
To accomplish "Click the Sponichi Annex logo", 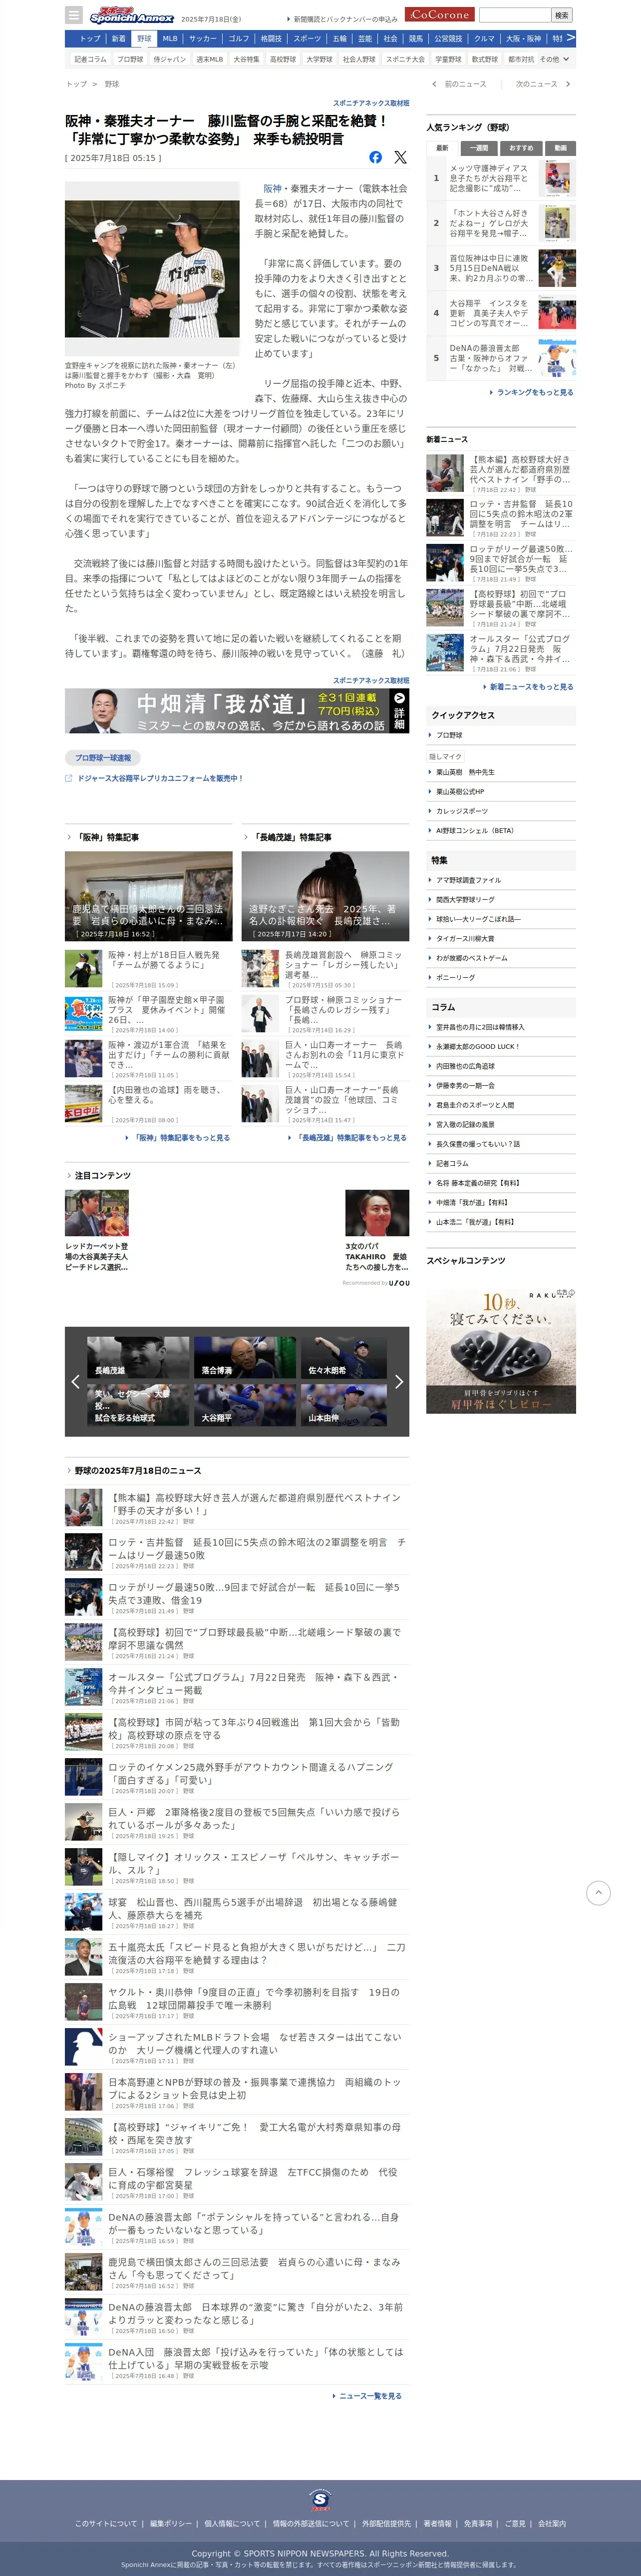I will click(x=132, y=16).
